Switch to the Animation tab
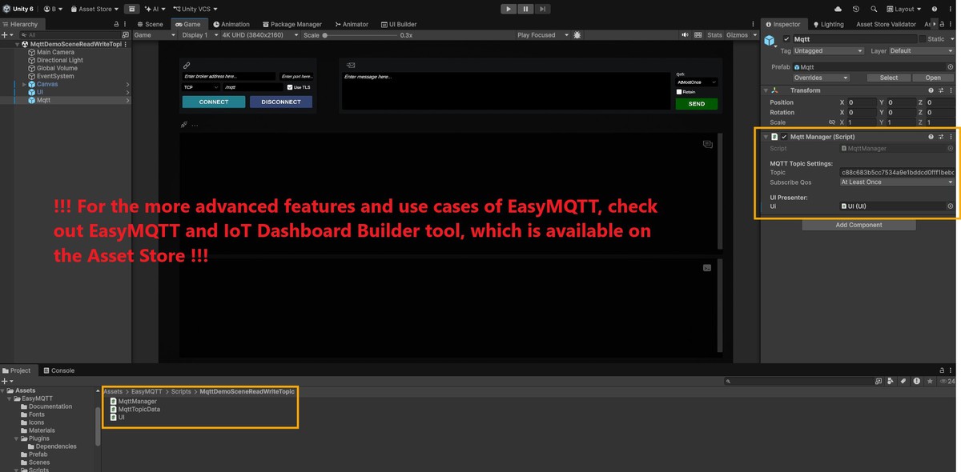Viewport: 961px width, 472px height. (231, 24)
